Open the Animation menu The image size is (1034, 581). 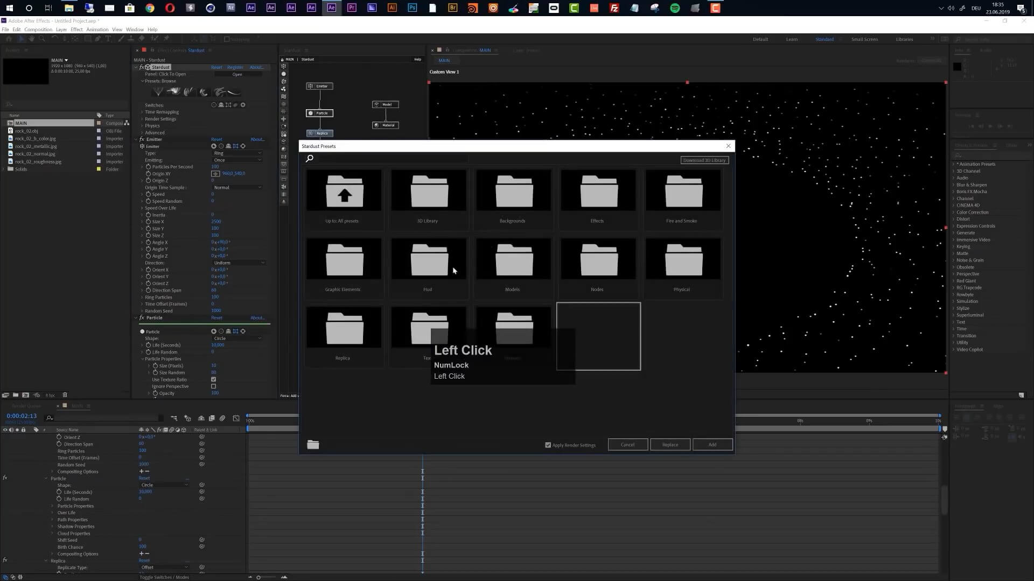97,30
